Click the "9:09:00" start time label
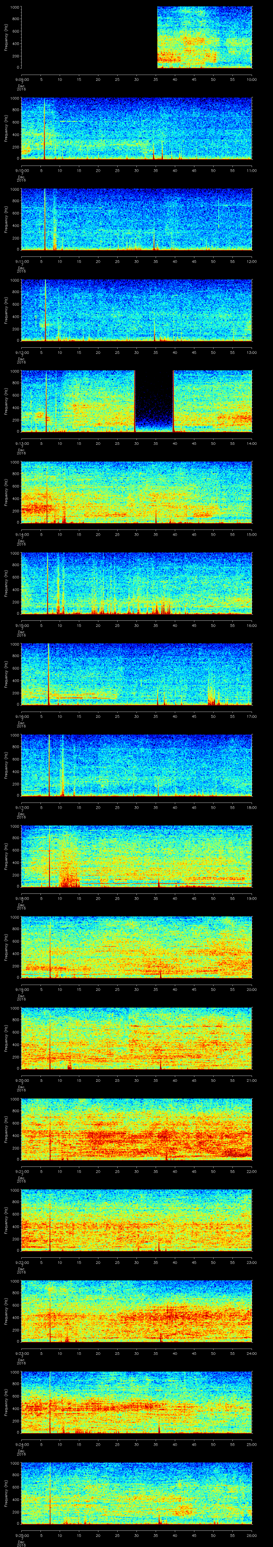Image resolution: width=273 pixels, height=1547 pixels. tap(22, 79)
